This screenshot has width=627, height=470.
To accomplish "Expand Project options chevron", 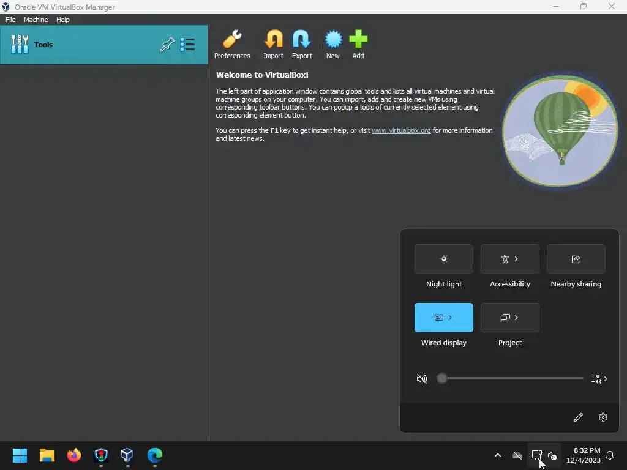I will coord(516,318).
